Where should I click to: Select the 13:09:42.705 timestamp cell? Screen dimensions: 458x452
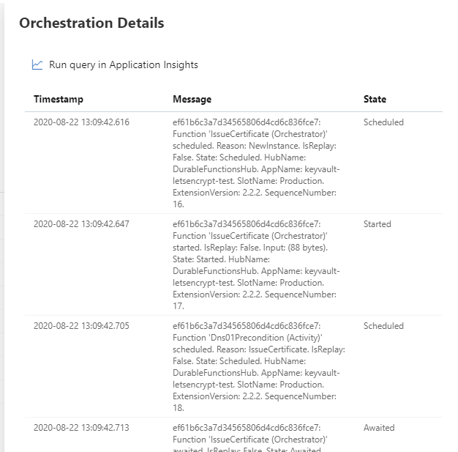click(81, 326)
